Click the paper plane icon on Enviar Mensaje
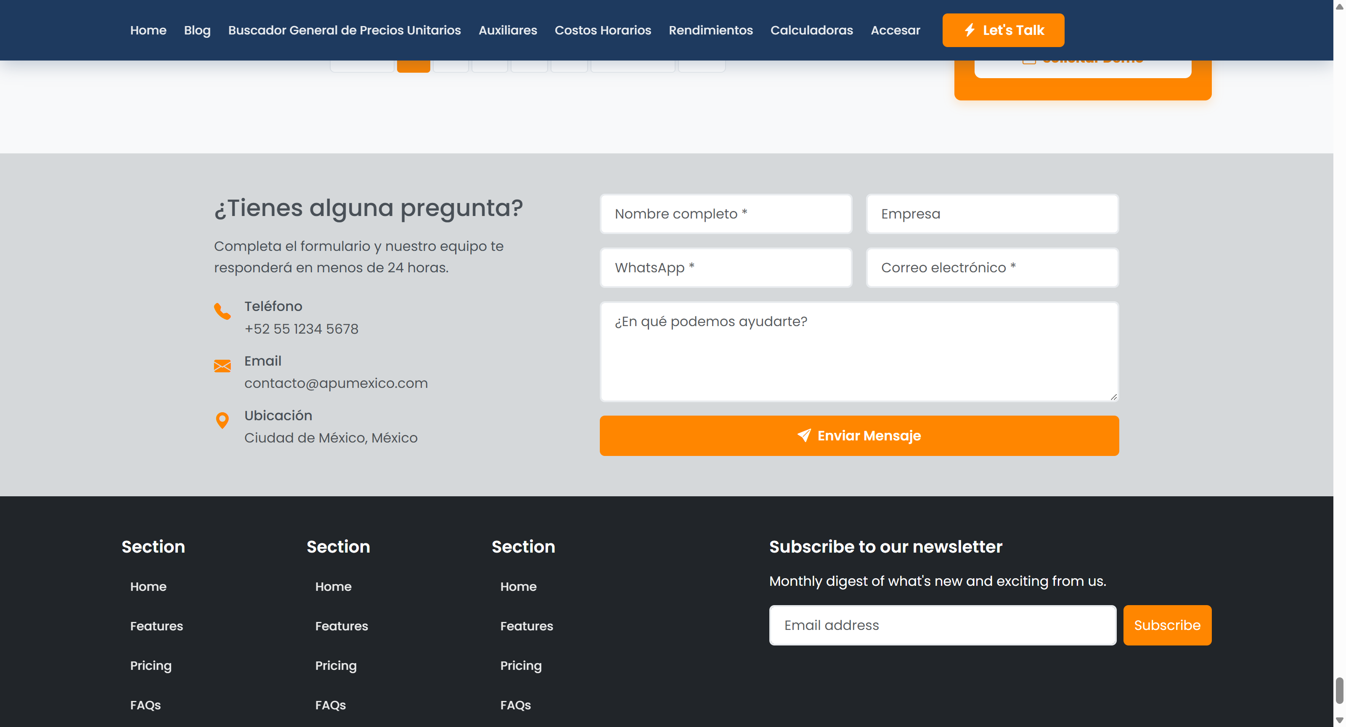 (x=804, y=435)
